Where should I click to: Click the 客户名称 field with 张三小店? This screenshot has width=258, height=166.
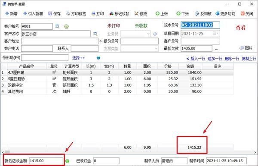(56, 34)
